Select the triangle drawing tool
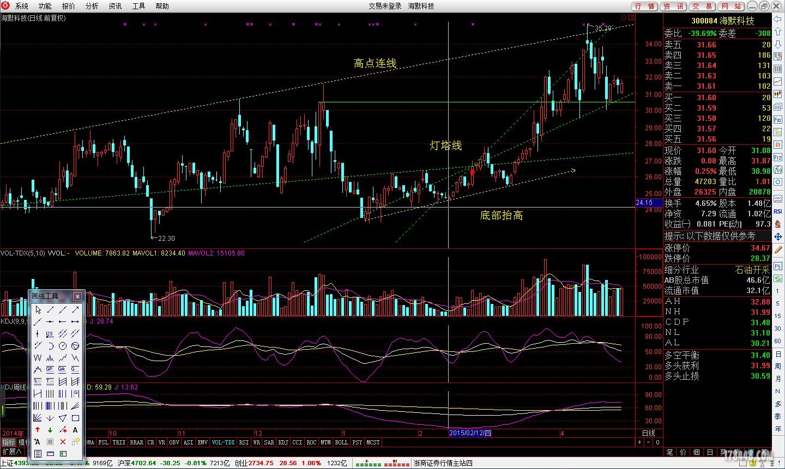785x469 pixels. click(63, 418)
